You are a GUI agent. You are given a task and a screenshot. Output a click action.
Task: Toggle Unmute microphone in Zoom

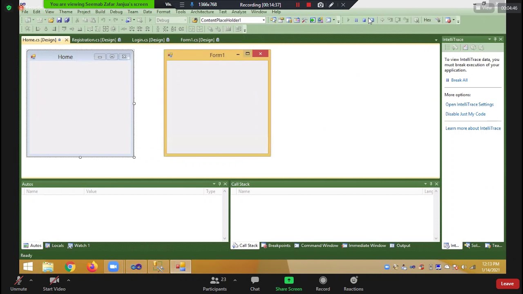coord(18,284)
